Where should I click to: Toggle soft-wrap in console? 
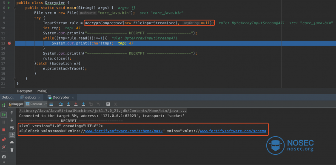coord(12,128)
